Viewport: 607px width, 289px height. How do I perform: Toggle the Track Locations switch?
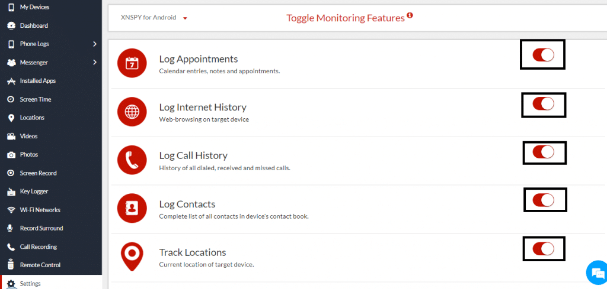point(543,249)
